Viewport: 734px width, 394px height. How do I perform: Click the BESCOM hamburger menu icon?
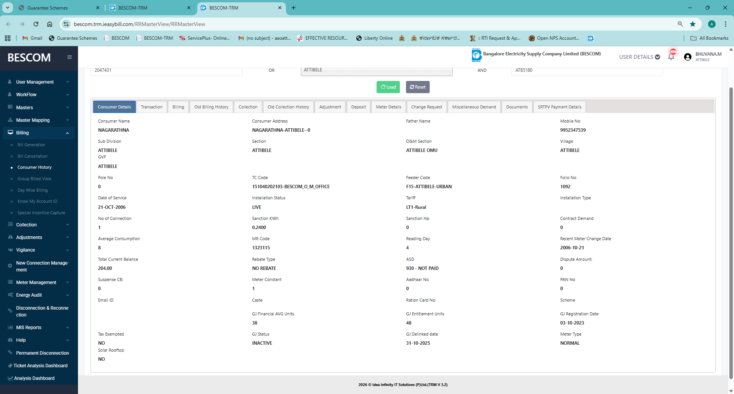point(70,57)
